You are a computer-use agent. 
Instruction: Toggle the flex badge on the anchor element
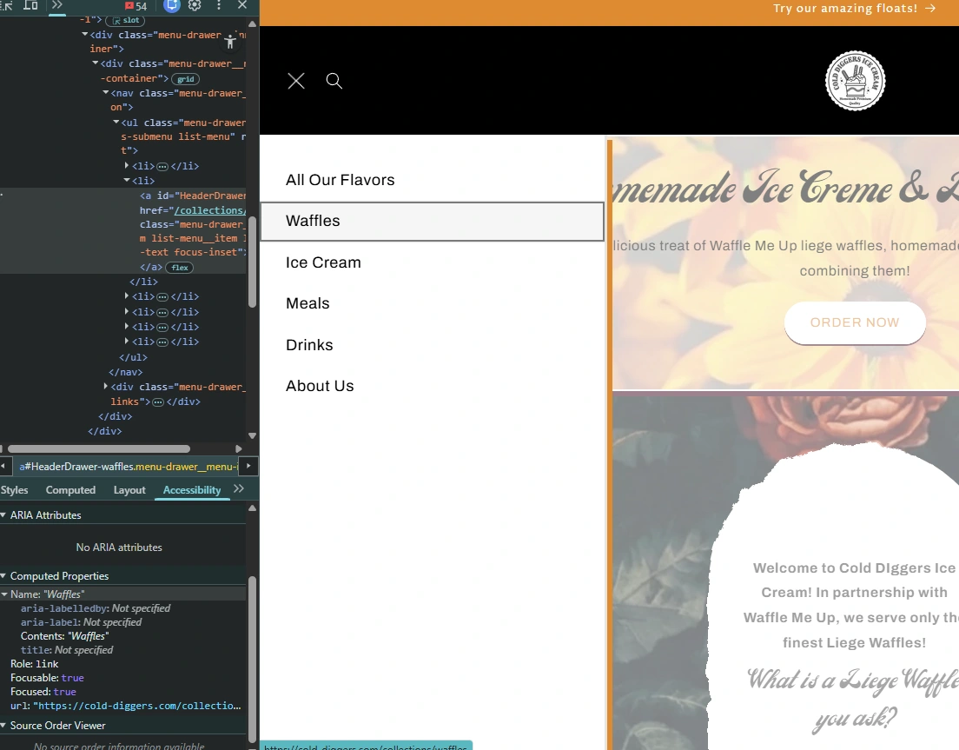coord(179,268)
